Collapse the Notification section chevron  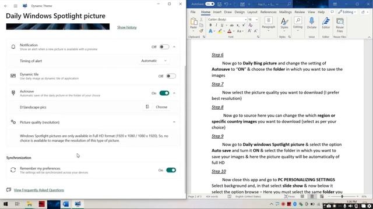pyautogui.click(x=174, y=47)
